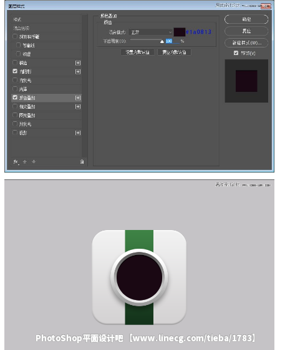Click the 设置为默认值 (Make Default) button
This screenshot has width=290, height=350.
(137, 52)
